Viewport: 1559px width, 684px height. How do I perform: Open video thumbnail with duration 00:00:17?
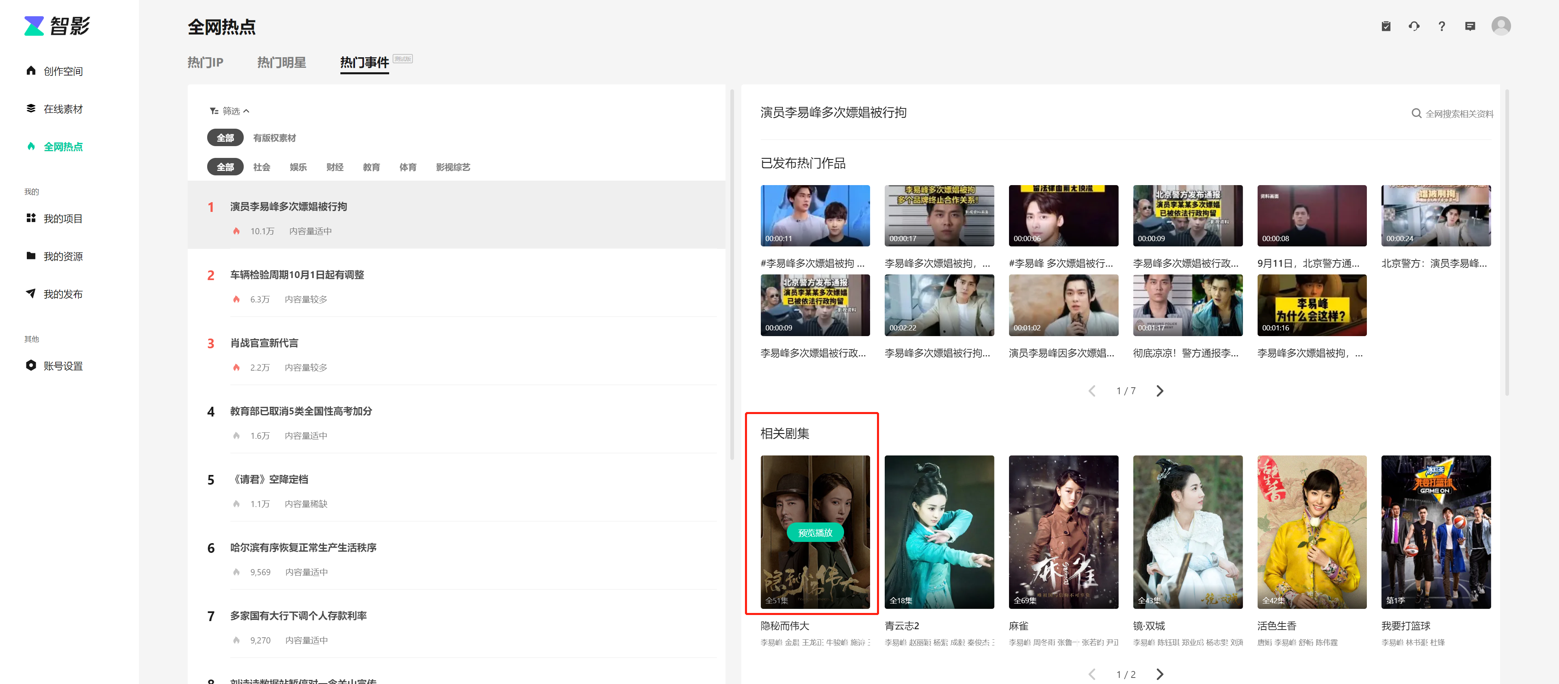click(x=939, y=215)
